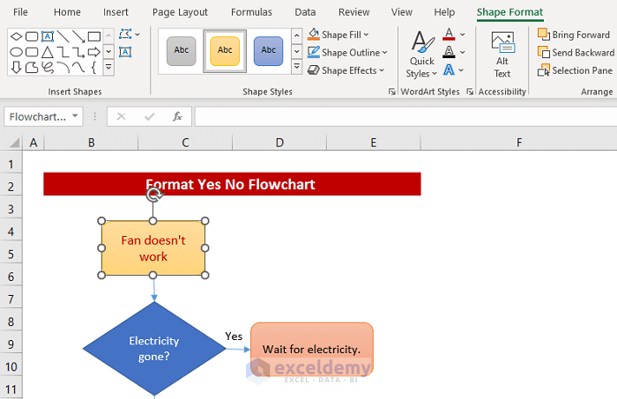
Task: Click the rotation handle above the selected shape
Action: 154,195
